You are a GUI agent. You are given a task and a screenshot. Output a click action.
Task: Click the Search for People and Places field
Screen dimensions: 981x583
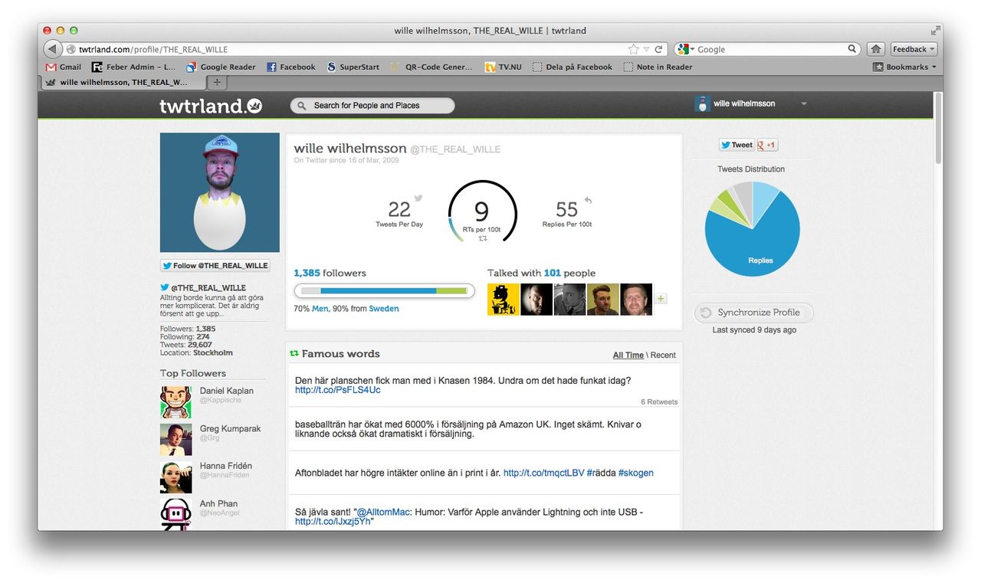[372, 105]
